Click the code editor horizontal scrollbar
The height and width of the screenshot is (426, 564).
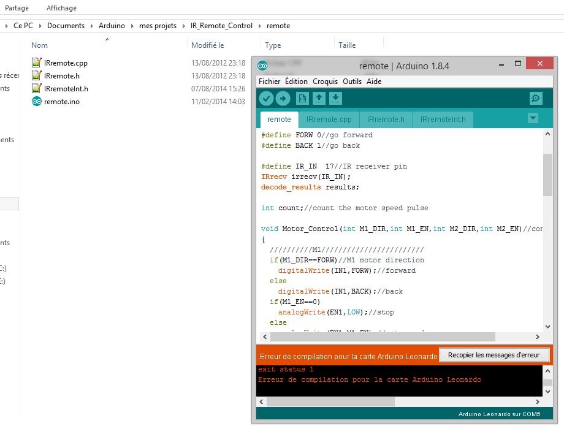[x=383, y=337]
